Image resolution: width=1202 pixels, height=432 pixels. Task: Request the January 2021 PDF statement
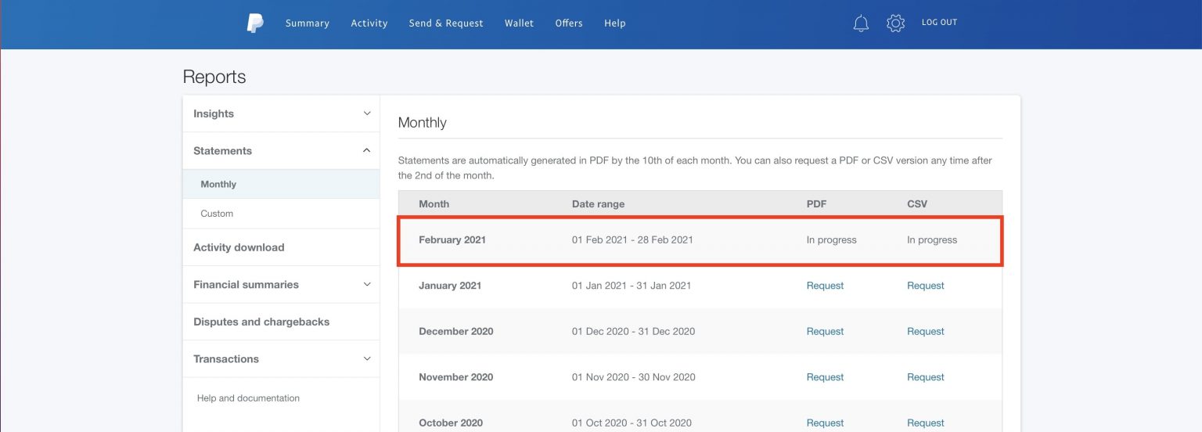click(x=825, y=286)
